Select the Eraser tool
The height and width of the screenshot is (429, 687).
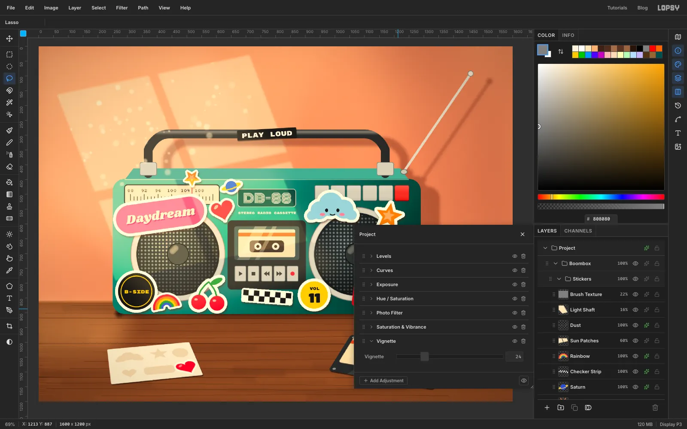click(x=9, y=166)
